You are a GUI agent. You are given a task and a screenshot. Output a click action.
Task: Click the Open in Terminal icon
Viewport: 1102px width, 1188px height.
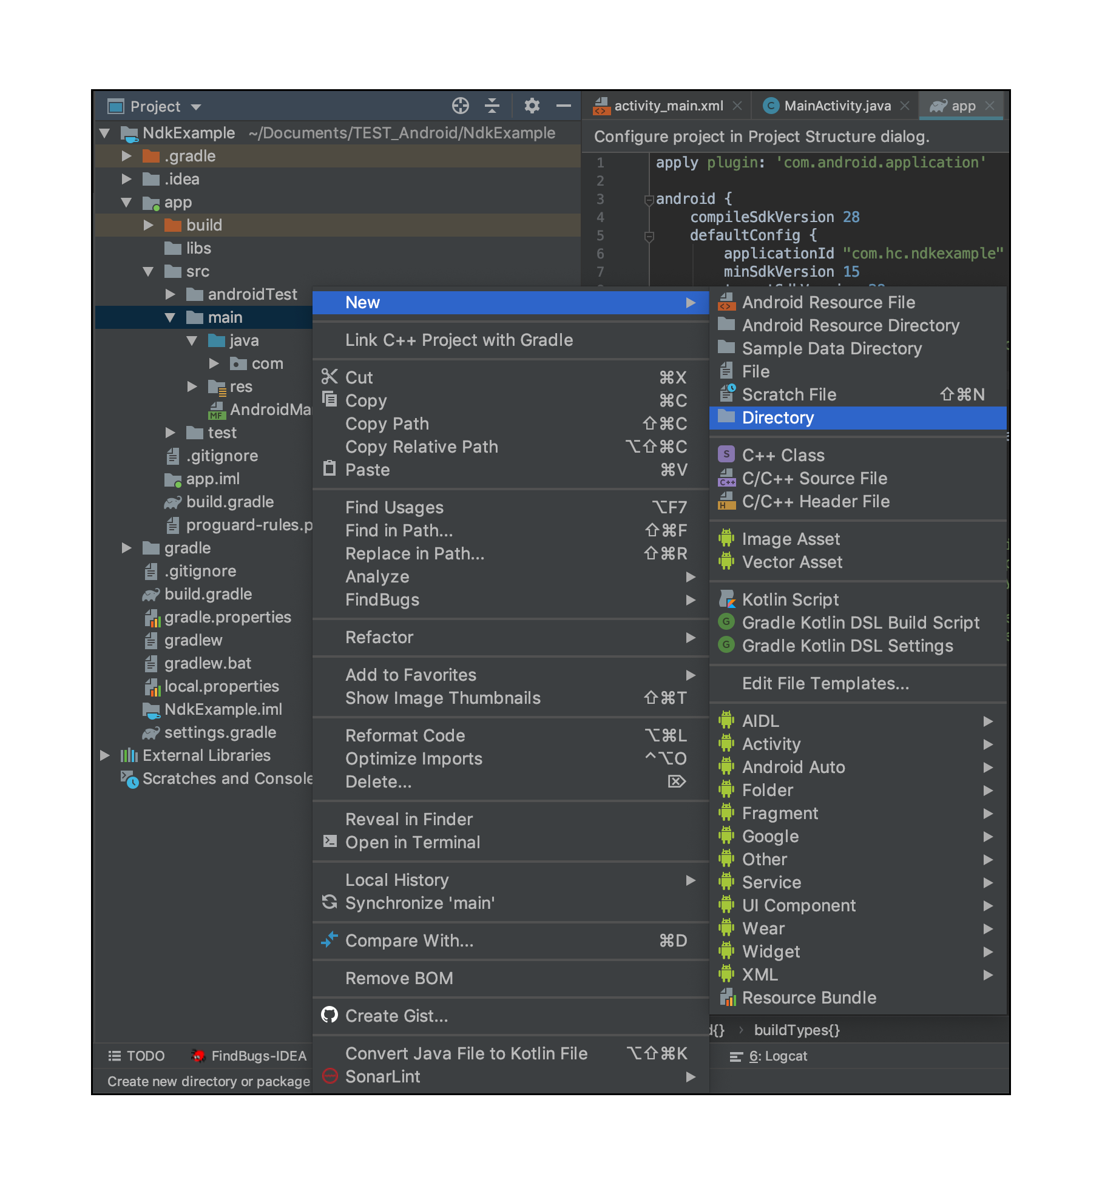[330, 841]
